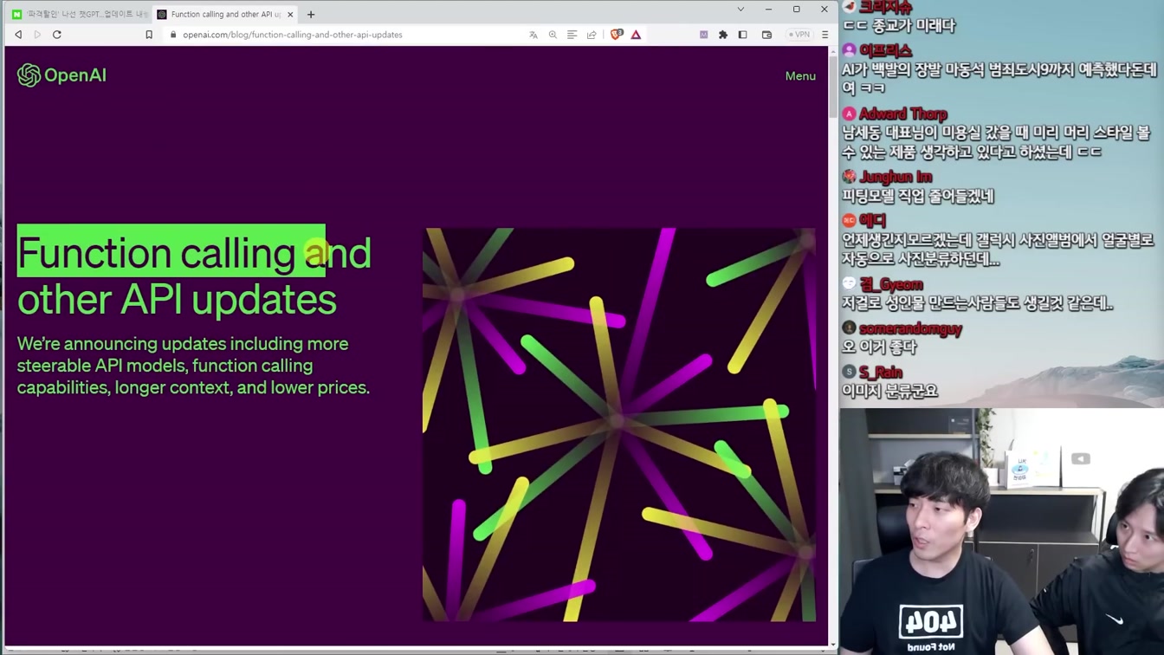This screenshot has width=1164, height=655.
Task: Click the Brave Rewards triangle icon
Action: (636, 35)
